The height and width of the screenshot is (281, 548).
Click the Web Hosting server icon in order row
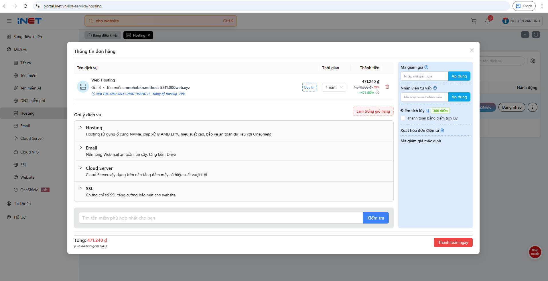pos(83,87)
